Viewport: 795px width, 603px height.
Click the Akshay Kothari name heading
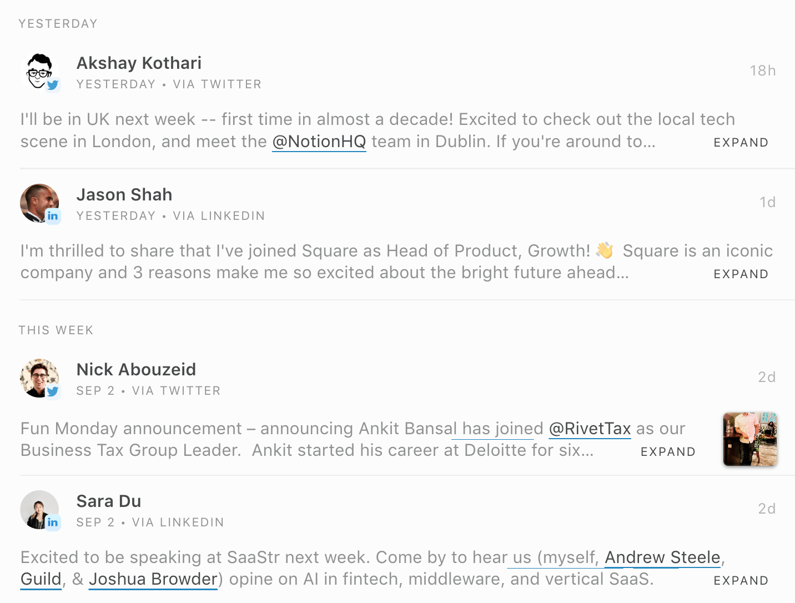(139, 63)
